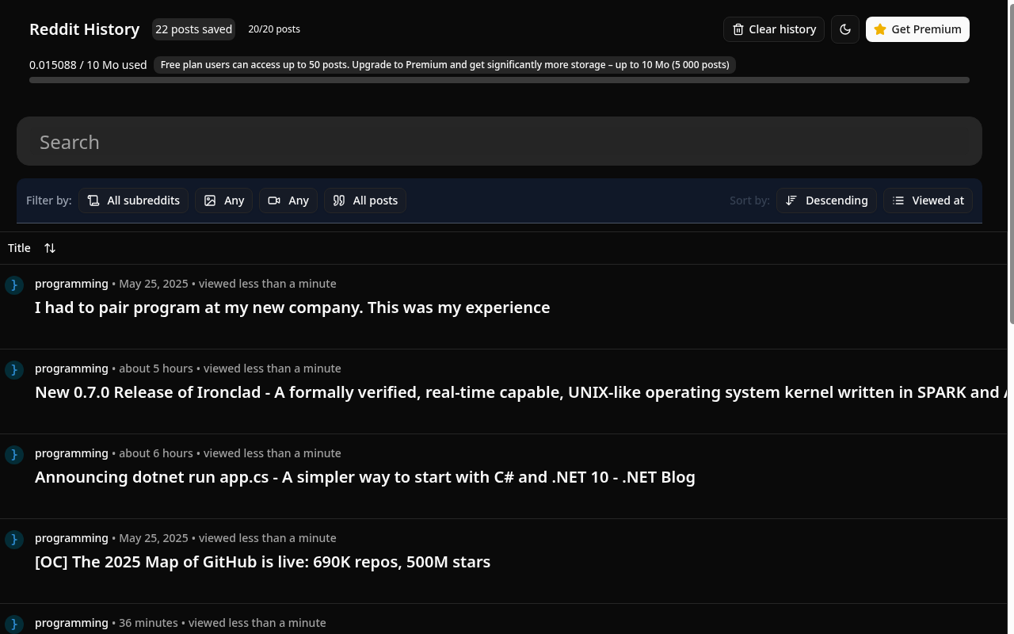Open the dotnet run app.cs post
1014x634 pixels.
(x=365, y=477)
